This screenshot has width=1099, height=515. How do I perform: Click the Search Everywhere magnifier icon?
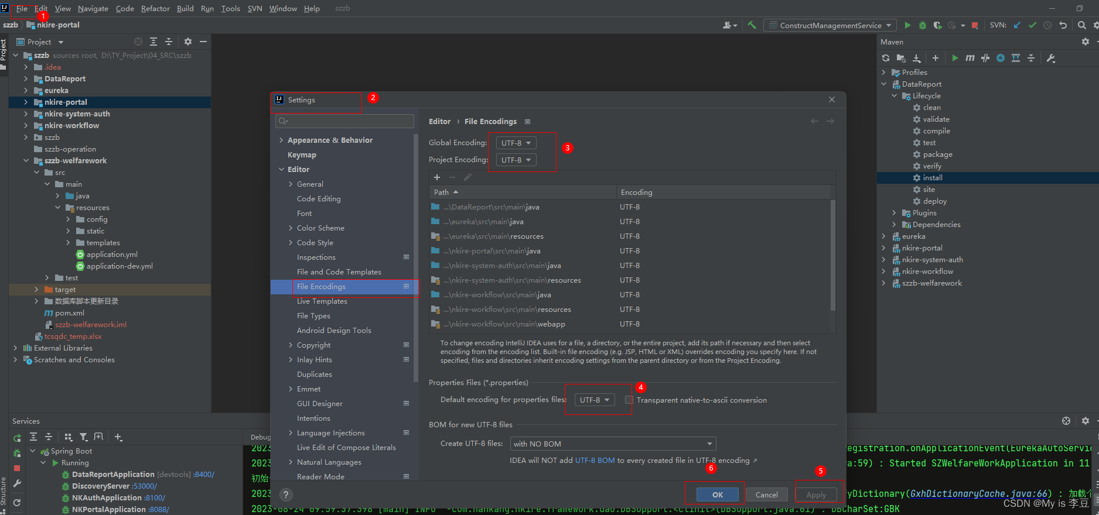pos(1081,25)
